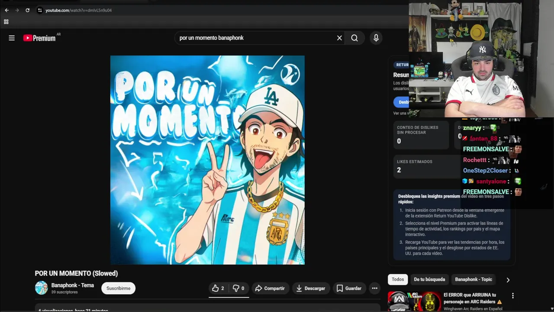This screenshot has height=312, width=554.
Task: Click the Desbloquea las insights premium heading
Action: (x=451, y=199)
